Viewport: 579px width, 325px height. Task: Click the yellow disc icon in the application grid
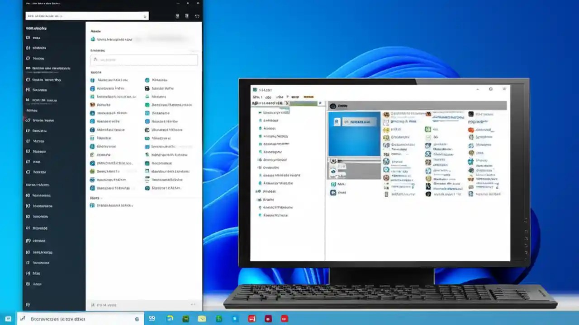(x=386, y=130)
